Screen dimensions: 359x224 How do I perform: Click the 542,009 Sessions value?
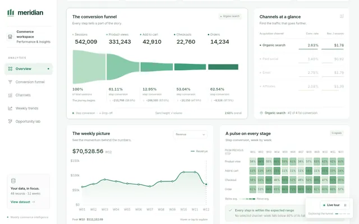pyautogui.click(x=86, y=42)
